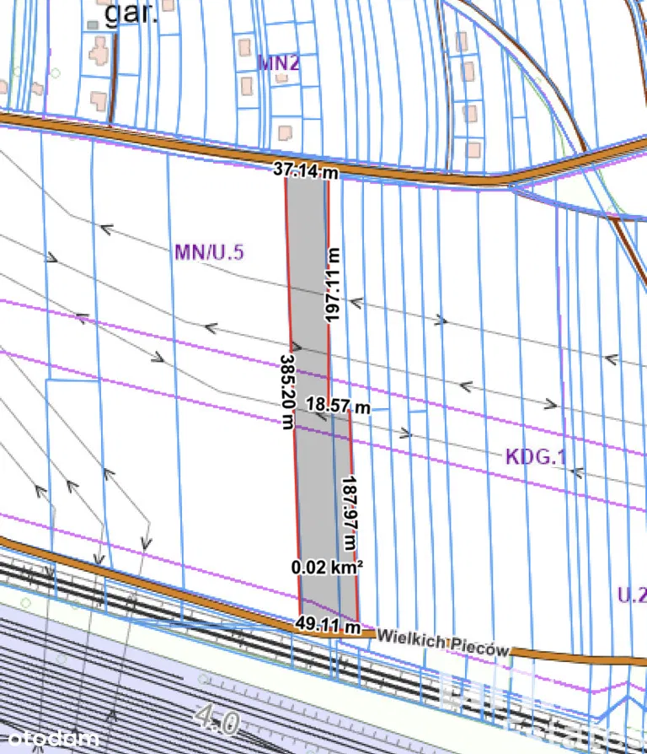
Task: Click the 37.14 m measurement label
Action: 306,171
